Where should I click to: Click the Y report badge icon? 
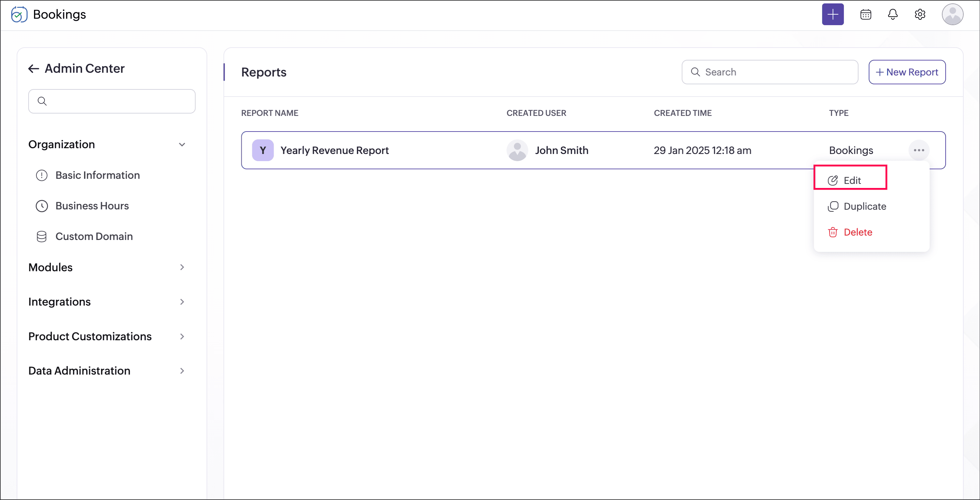tap(263, 151)
